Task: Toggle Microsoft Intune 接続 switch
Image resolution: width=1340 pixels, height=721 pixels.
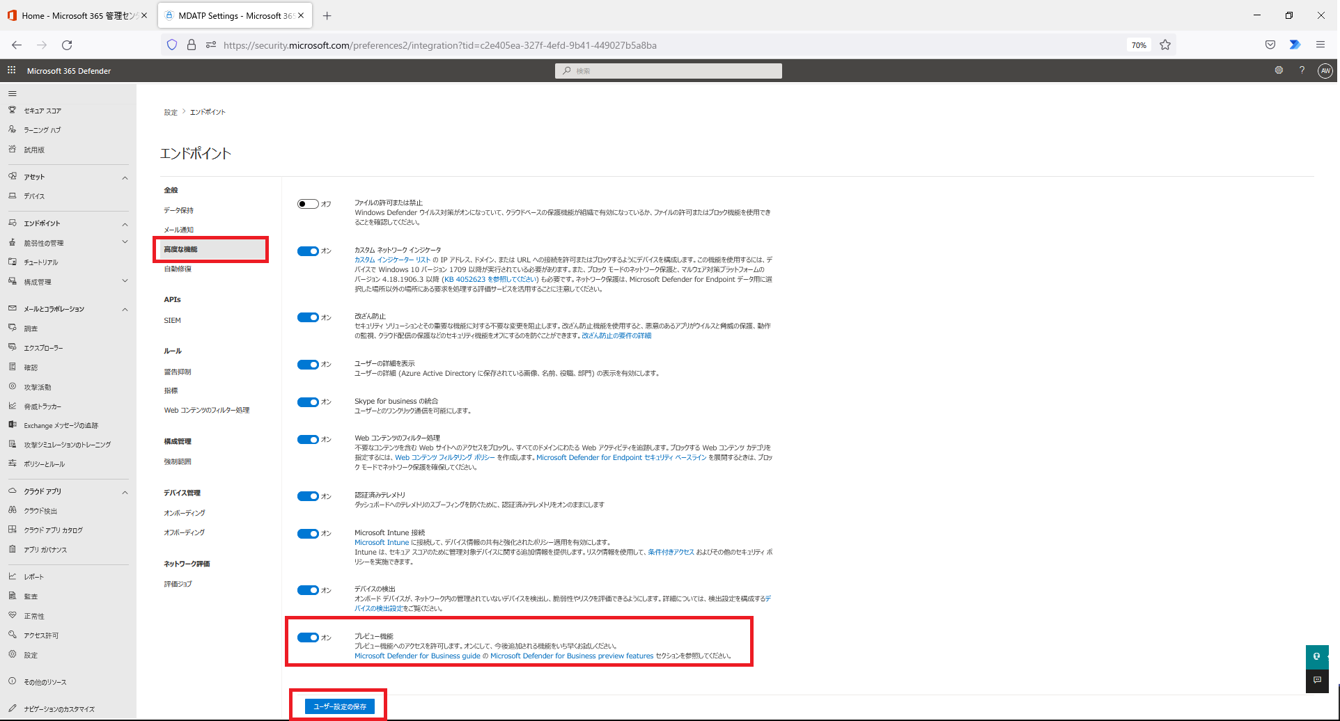Action: click(x=308, y=534)
